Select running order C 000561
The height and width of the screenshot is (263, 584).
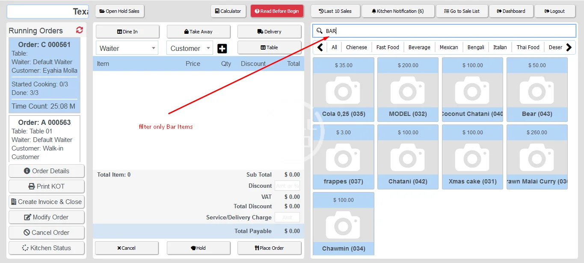tap(44, 75)
